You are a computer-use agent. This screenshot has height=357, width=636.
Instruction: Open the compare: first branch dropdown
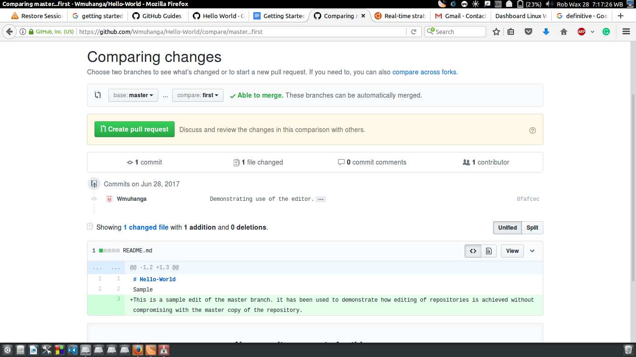(197, 95)
